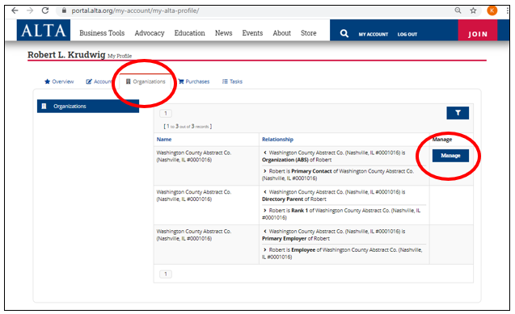Viewport: 515px width, 314px height.
Task: Open the Advocacy menu
Action: [x=150, y=33]
